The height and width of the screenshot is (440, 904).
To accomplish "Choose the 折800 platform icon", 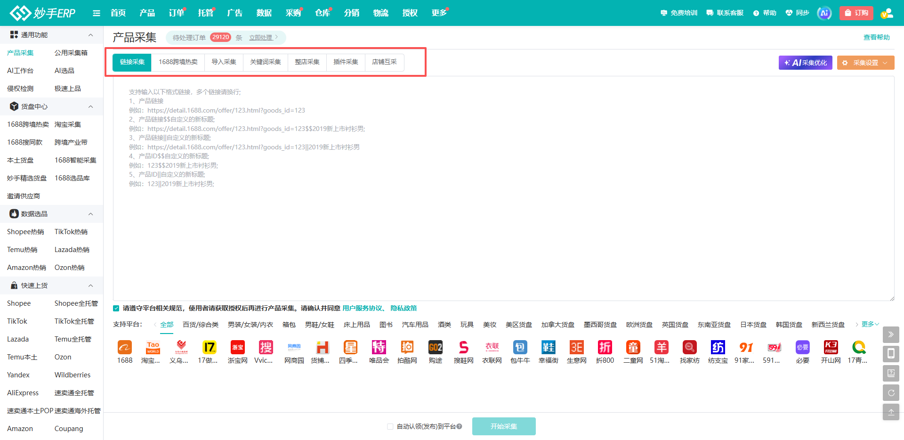I will (605, 348).
